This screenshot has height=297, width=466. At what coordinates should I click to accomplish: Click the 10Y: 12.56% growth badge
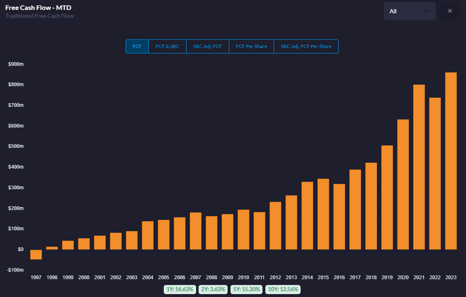[283, 289]
